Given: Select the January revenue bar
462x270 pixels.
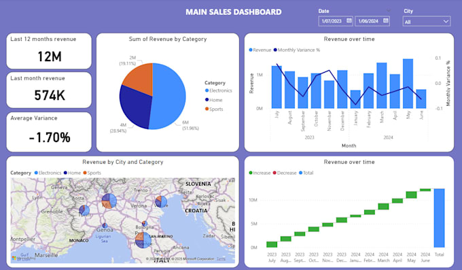Looking at the screenshot, I should (x=355, y=99).
